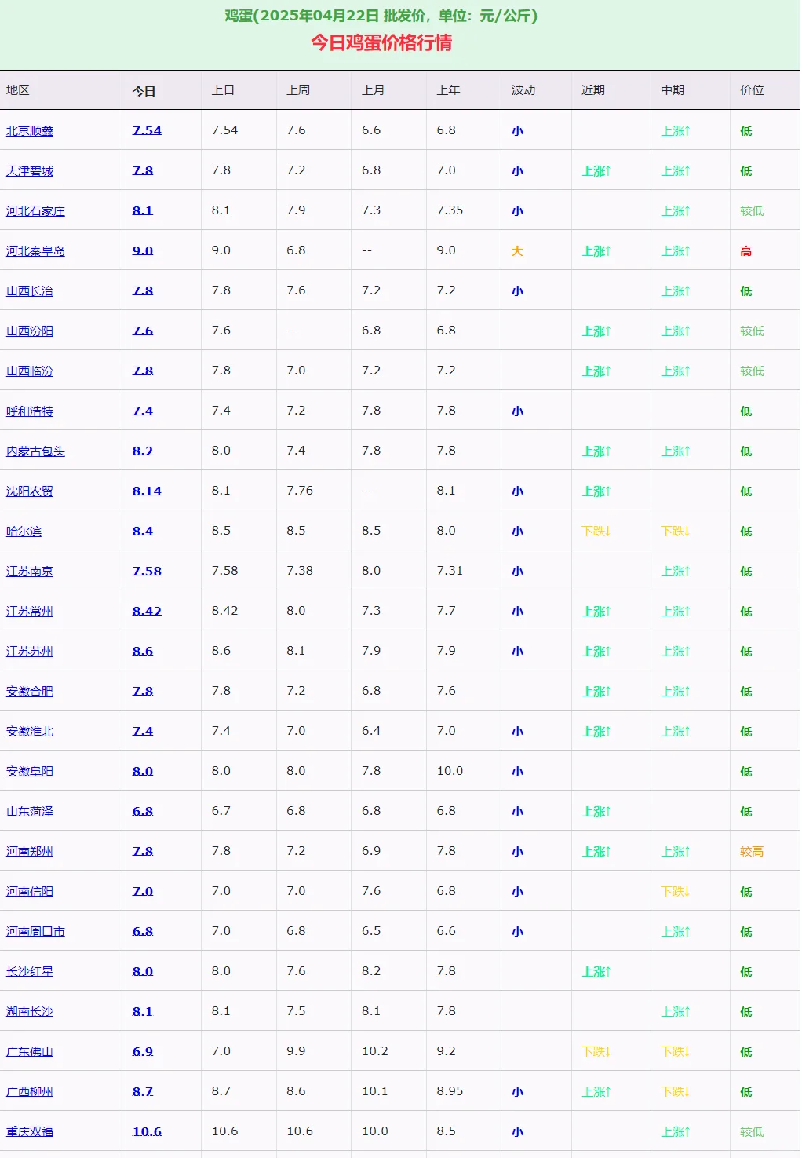The width and height of the screenshot is (802, 1158).
Task: Open the 江苏常州 region link
Action: 30,612
